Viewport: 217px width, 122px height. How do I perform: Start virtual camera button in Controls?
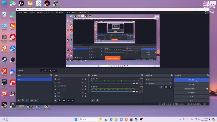[190, 89]
